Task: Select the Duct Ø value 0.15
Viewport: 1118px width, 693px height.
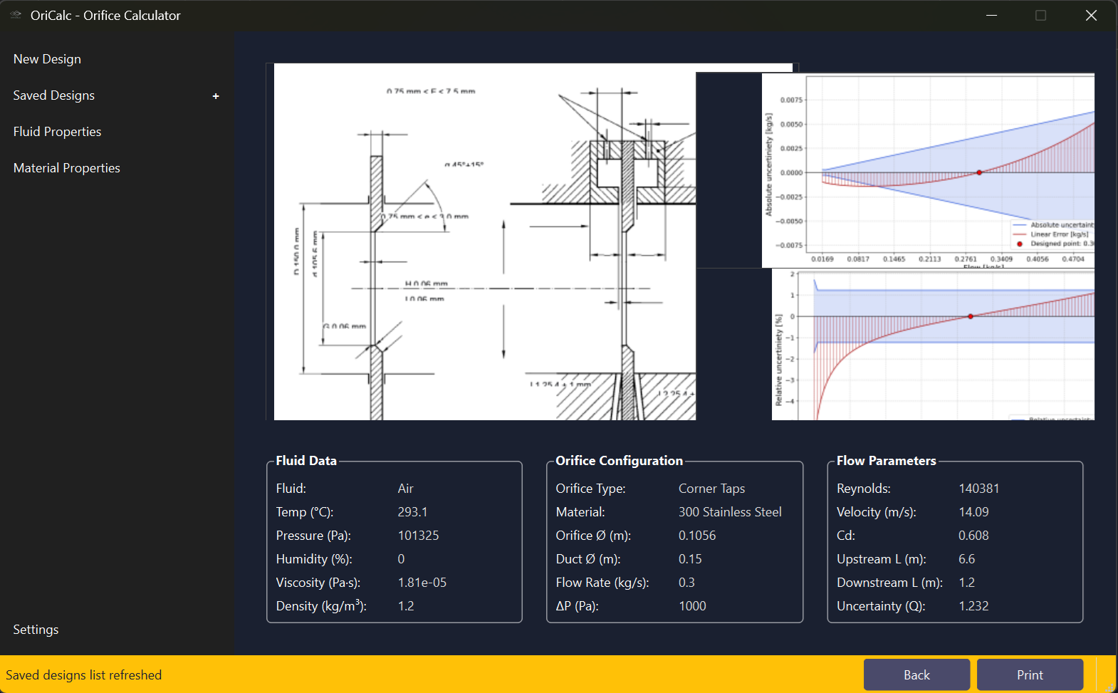Action: point(690,559)
